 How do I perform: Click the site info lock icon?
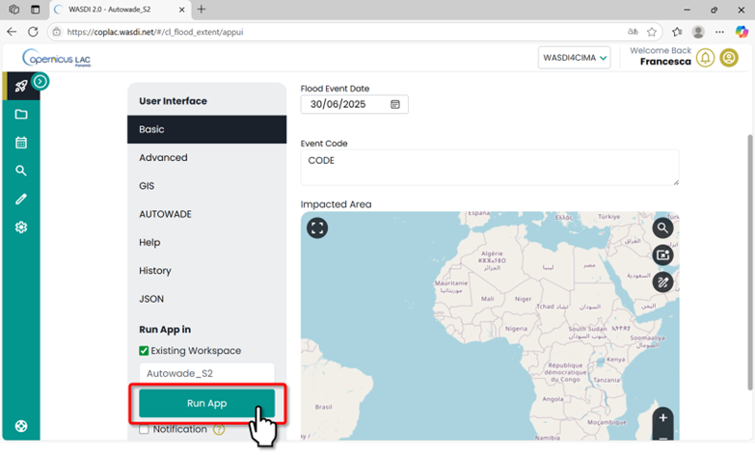(57, 32)
